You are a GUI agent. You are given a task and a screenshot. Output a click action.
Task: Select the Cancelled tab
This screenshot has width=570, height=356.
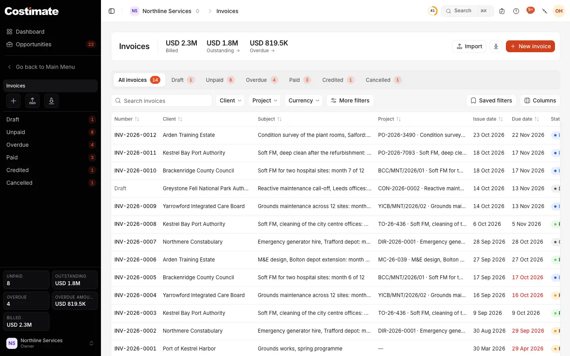tap(383, 80)
